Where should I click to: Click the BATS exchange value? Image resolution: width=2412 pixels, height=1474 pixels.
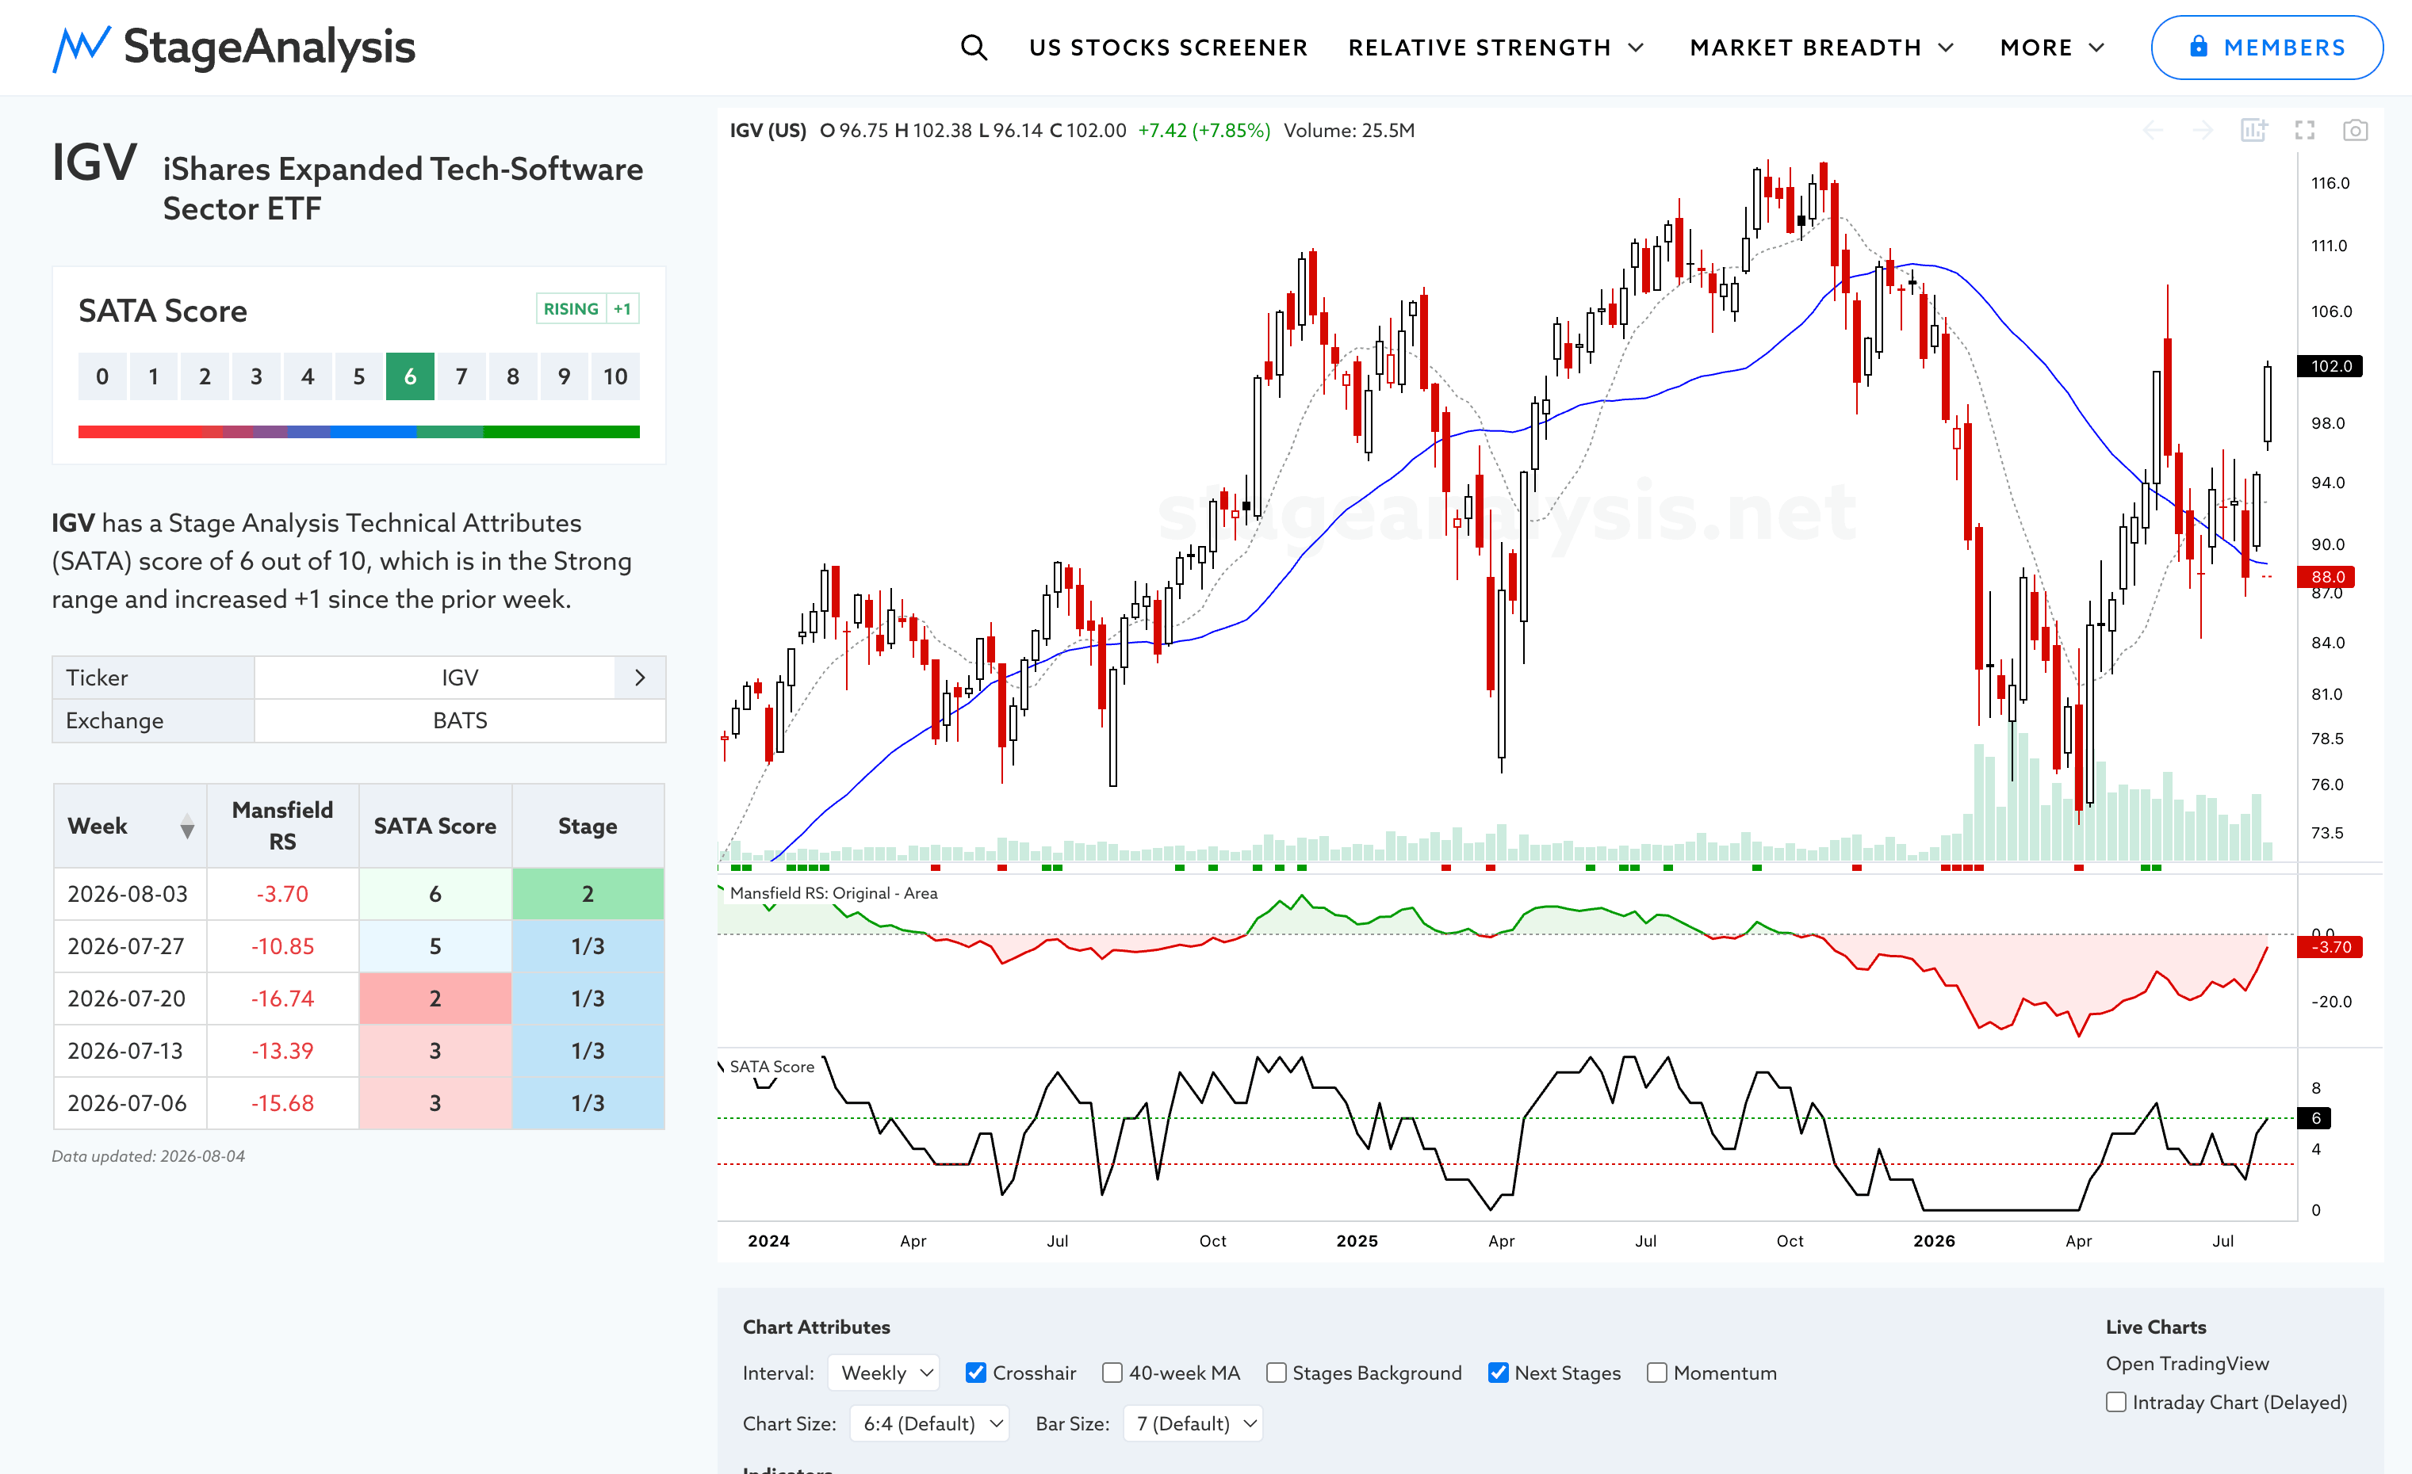[x=460, y=721]
